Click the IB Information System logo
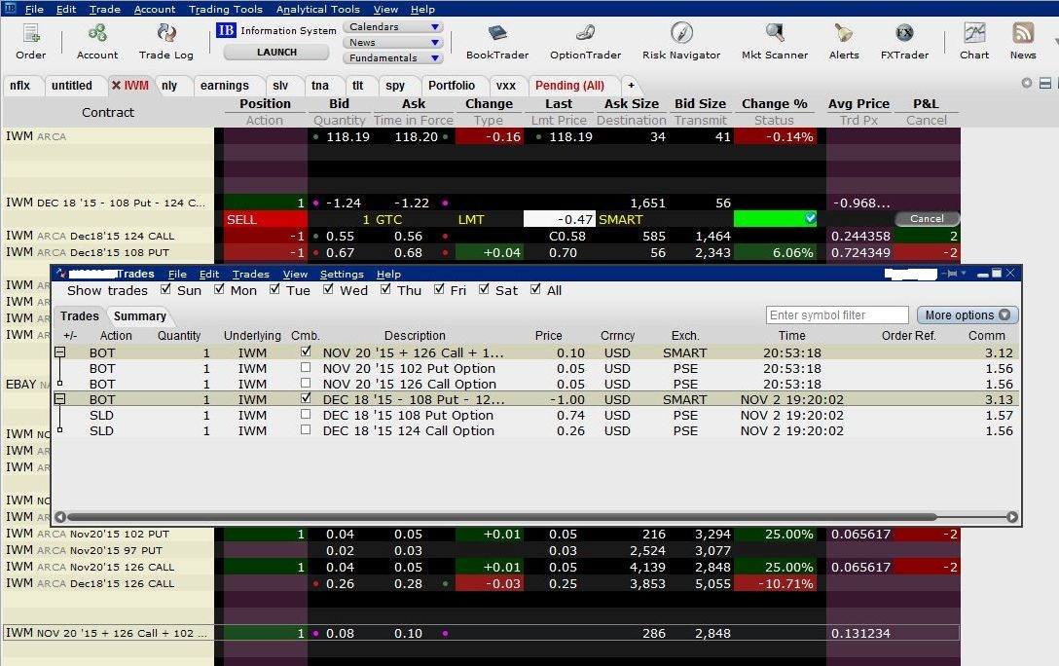Viewport: 1059px width, 666px height. pos(226,30)
